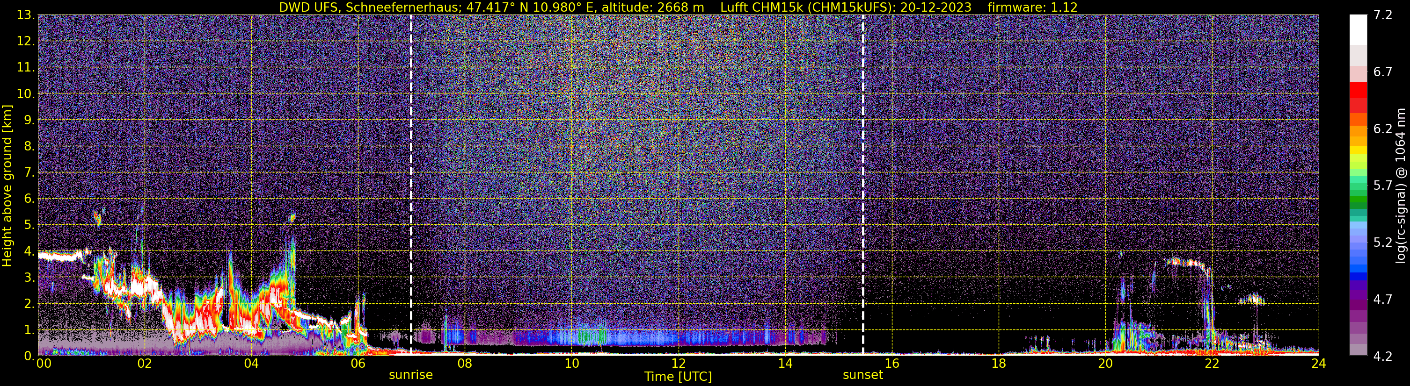Click the 'DWD UFS, Schneefernerhaus' station title text
Viewport: 1410px width, 386px height.
pyautogui.click(x=369, y=7)
